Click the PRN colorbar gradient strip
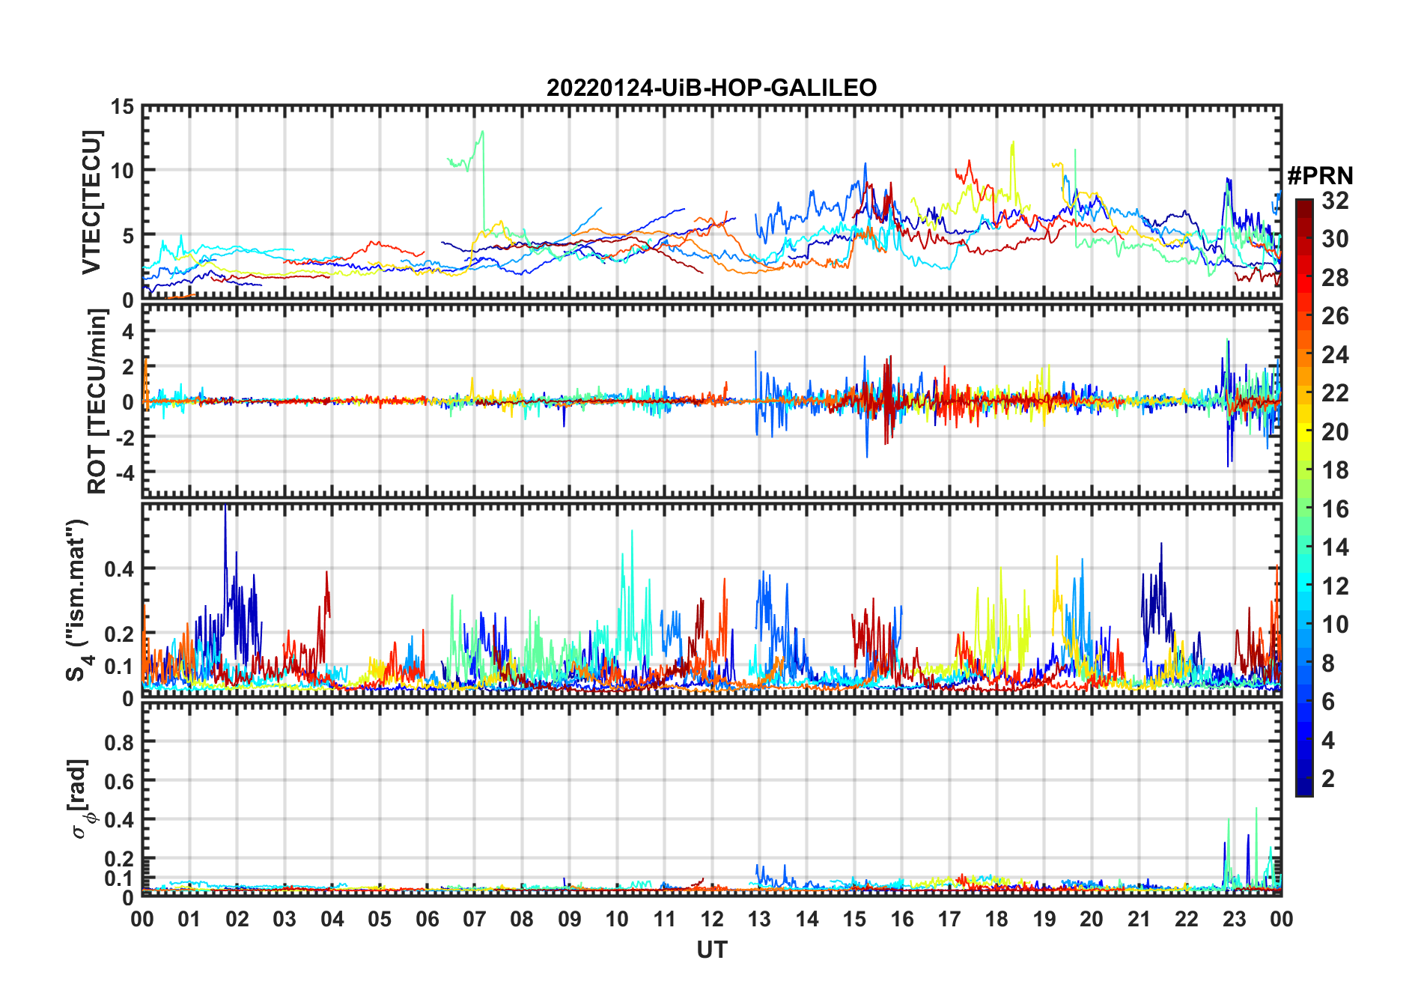 [x=1303, y=497]
